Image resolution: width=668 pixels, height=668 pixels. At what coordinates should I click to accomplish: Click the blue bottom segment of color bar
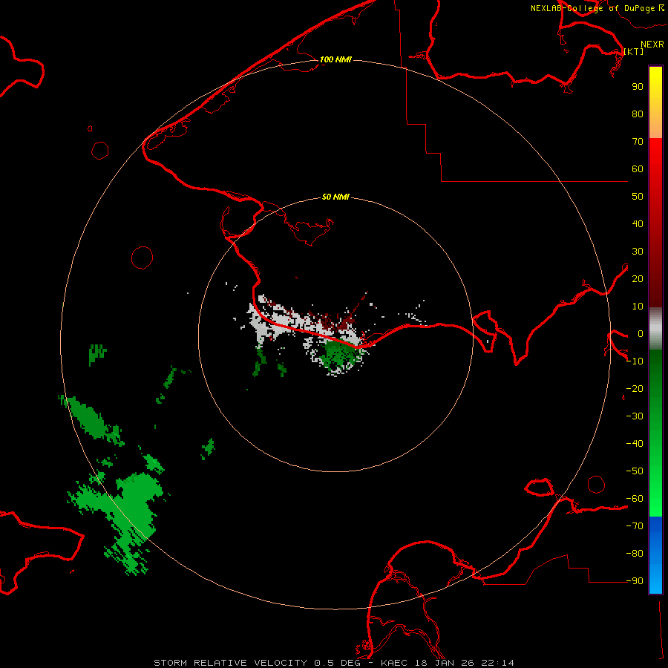[x=655, y=555]
